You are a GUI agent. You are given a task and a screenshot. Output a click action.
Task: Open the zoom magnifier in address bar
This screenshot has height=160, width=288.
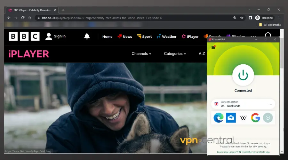pyautogui.click(x=235, y=18)
